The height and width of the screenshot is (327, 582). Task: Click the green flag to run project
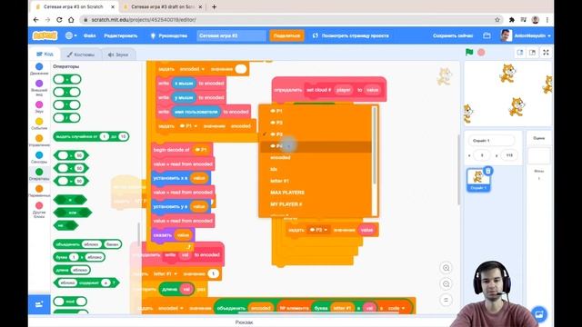[x=469, y=53]
